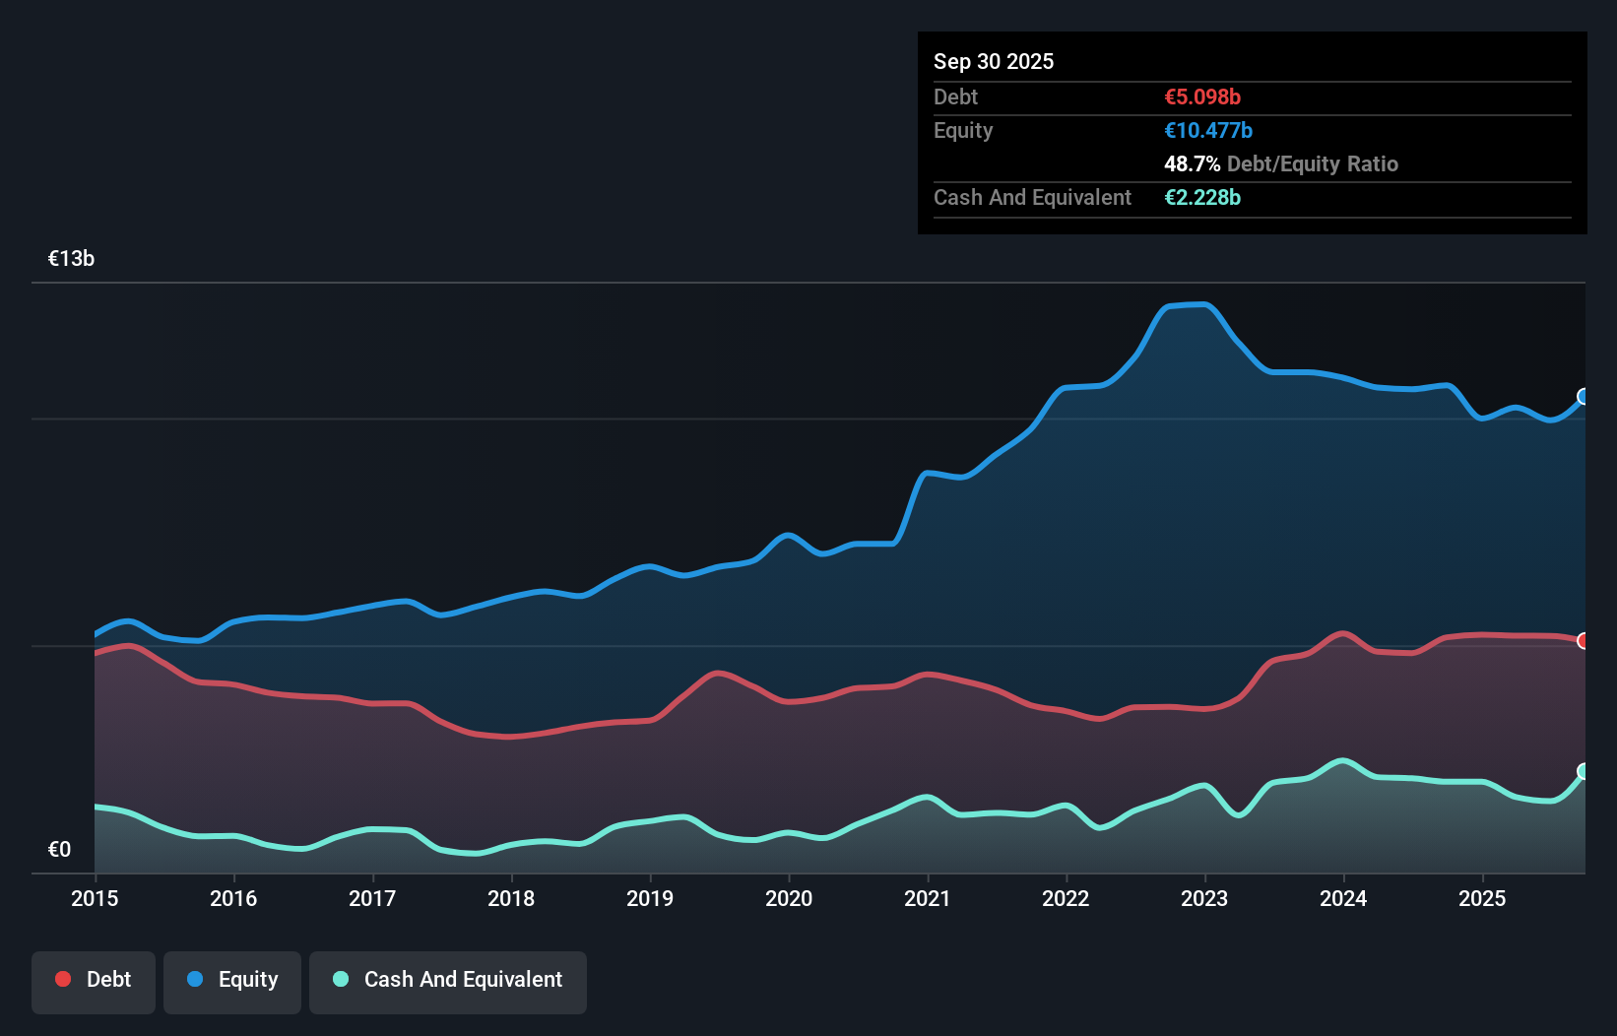Click the 2017 x-axis label
Screen dimensions: 1617x1036
tap(372, 898)
